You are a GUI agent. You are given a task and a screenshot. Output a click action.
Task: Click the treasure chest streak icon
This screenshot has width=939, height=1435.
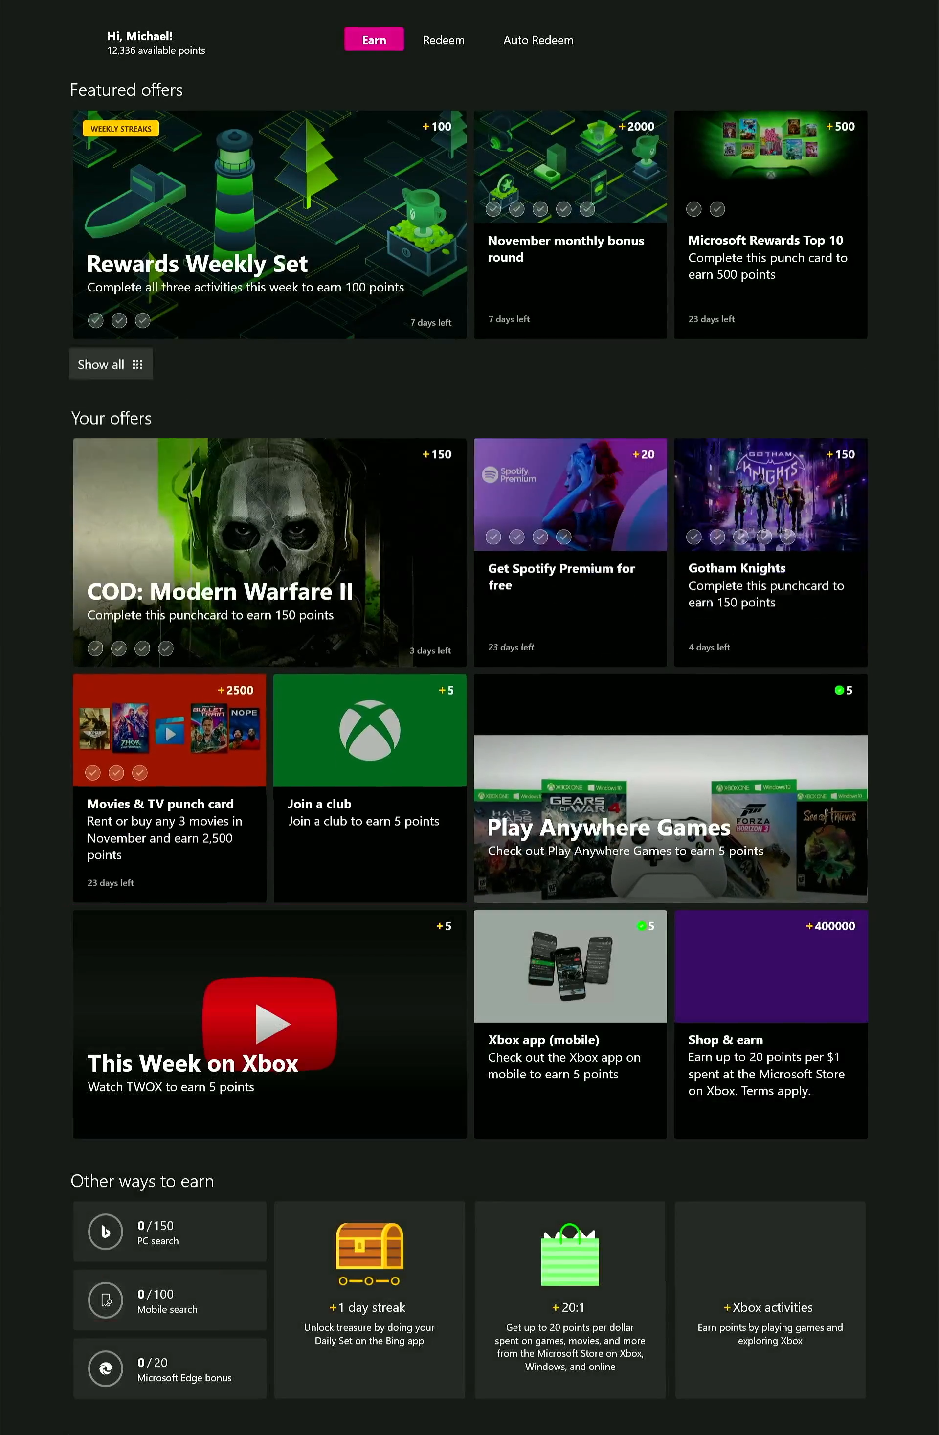coord(369,1246)
